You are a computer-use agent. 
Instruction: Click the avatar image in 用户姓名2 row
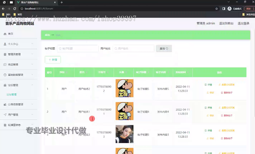coord(124,88)
